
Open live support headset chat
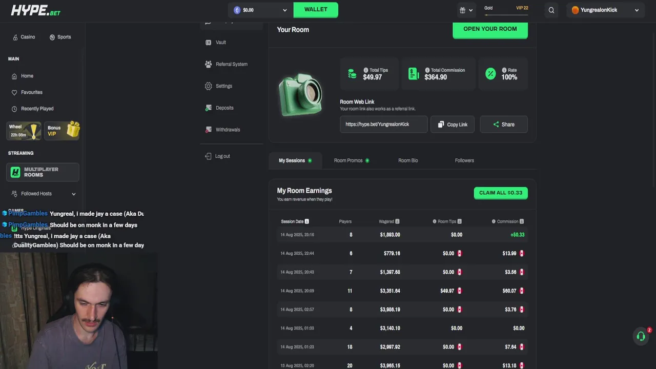coord(641,336)
